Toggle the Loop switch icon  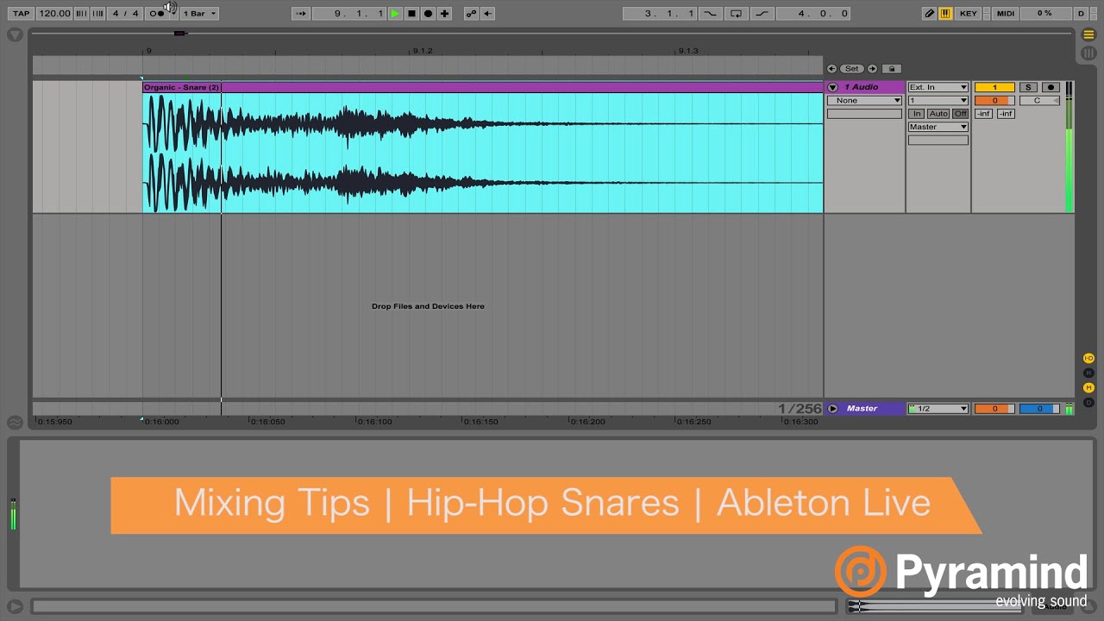coord(736,13)
